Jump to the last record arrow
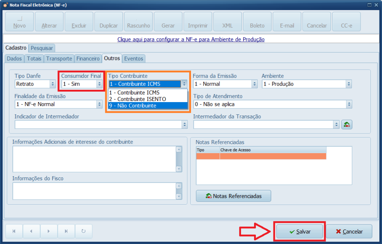 coord(66,231)
